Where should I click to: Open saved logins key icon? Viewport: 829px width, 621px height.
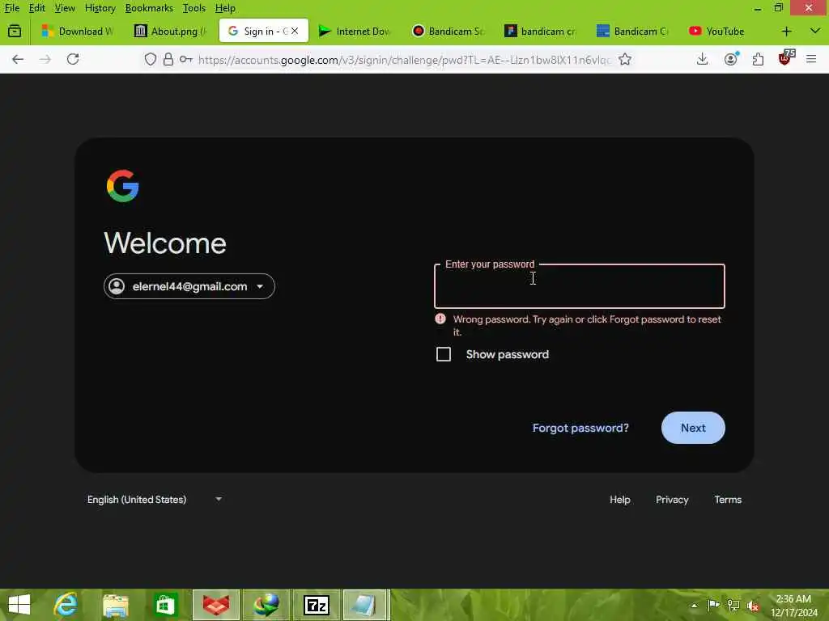(185, 59)
